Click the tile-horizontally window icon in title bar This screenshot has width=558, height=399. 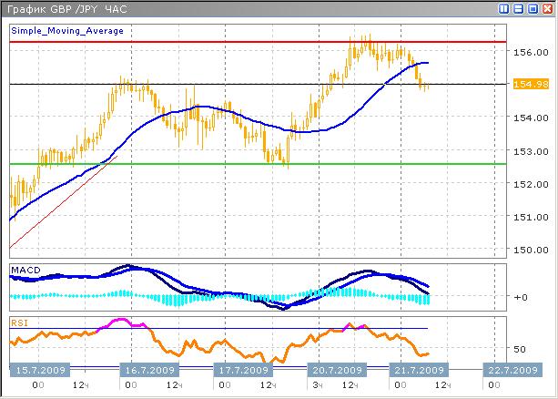[x=519, y=9]
